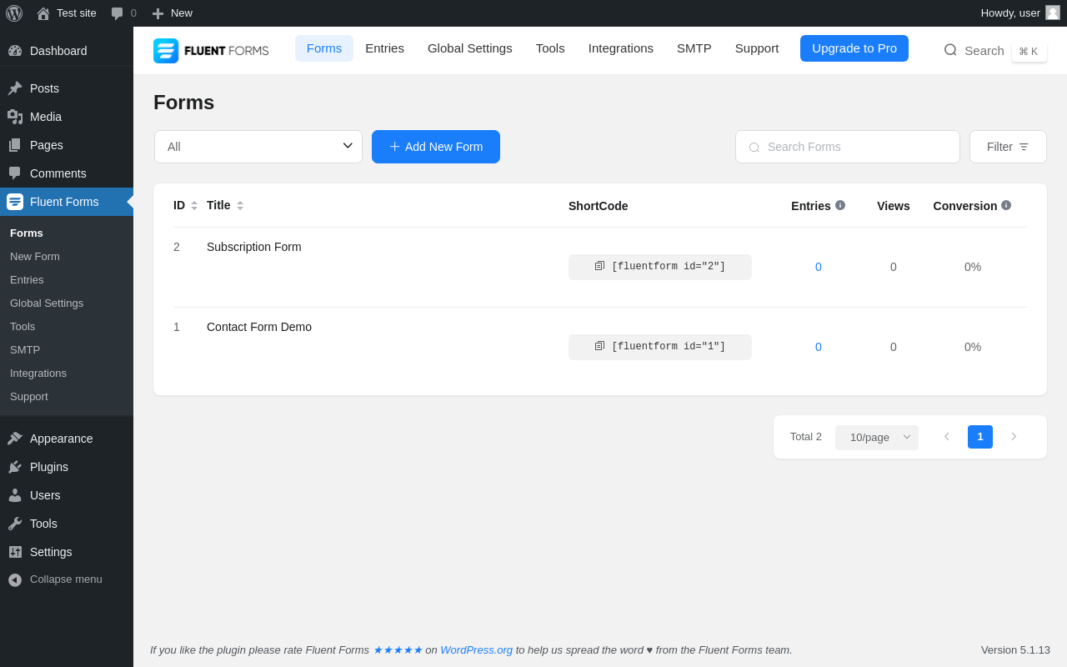Open Plugins in the sidebar menu
Image resolution: width=1067 pixels, height=667 pixels.
point(49,467)
